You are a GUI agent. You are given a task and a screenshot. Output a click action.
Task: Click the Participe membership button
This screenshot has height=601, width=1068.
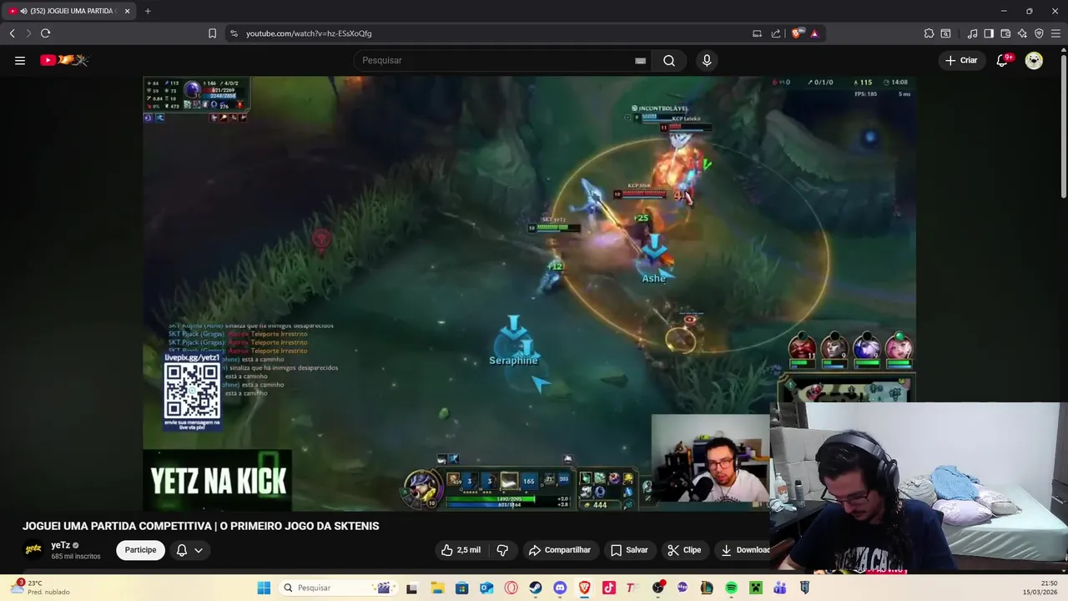(141, 550)
